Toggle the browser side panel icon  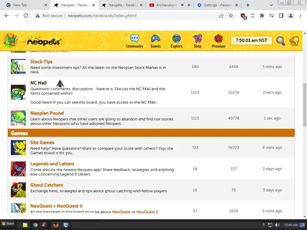click(281, 16)
